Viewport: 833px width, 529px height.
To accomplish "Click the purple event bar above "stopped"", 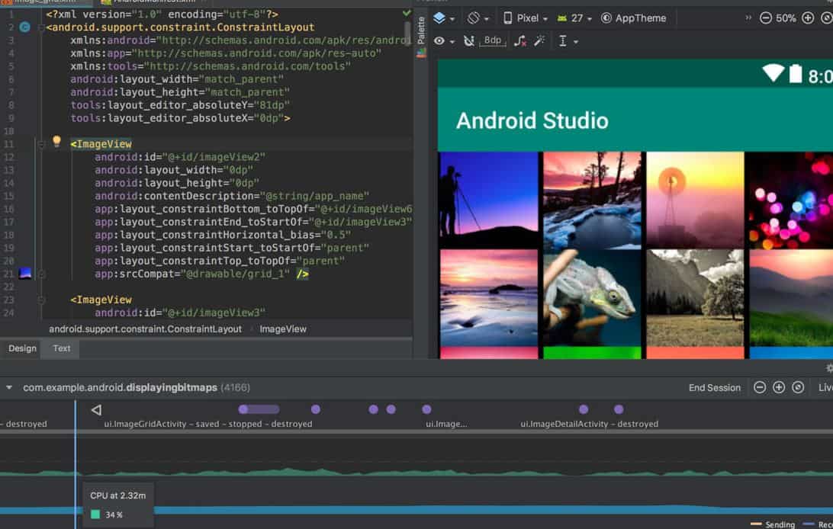I will click(259, 409).
